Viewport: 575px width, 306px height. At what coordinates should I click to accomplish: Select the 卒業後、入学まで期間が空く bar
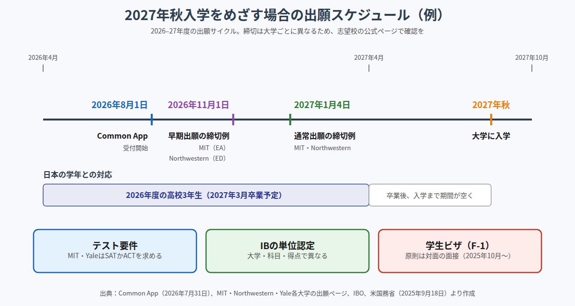pyautogui.click(x=430, y=195)
